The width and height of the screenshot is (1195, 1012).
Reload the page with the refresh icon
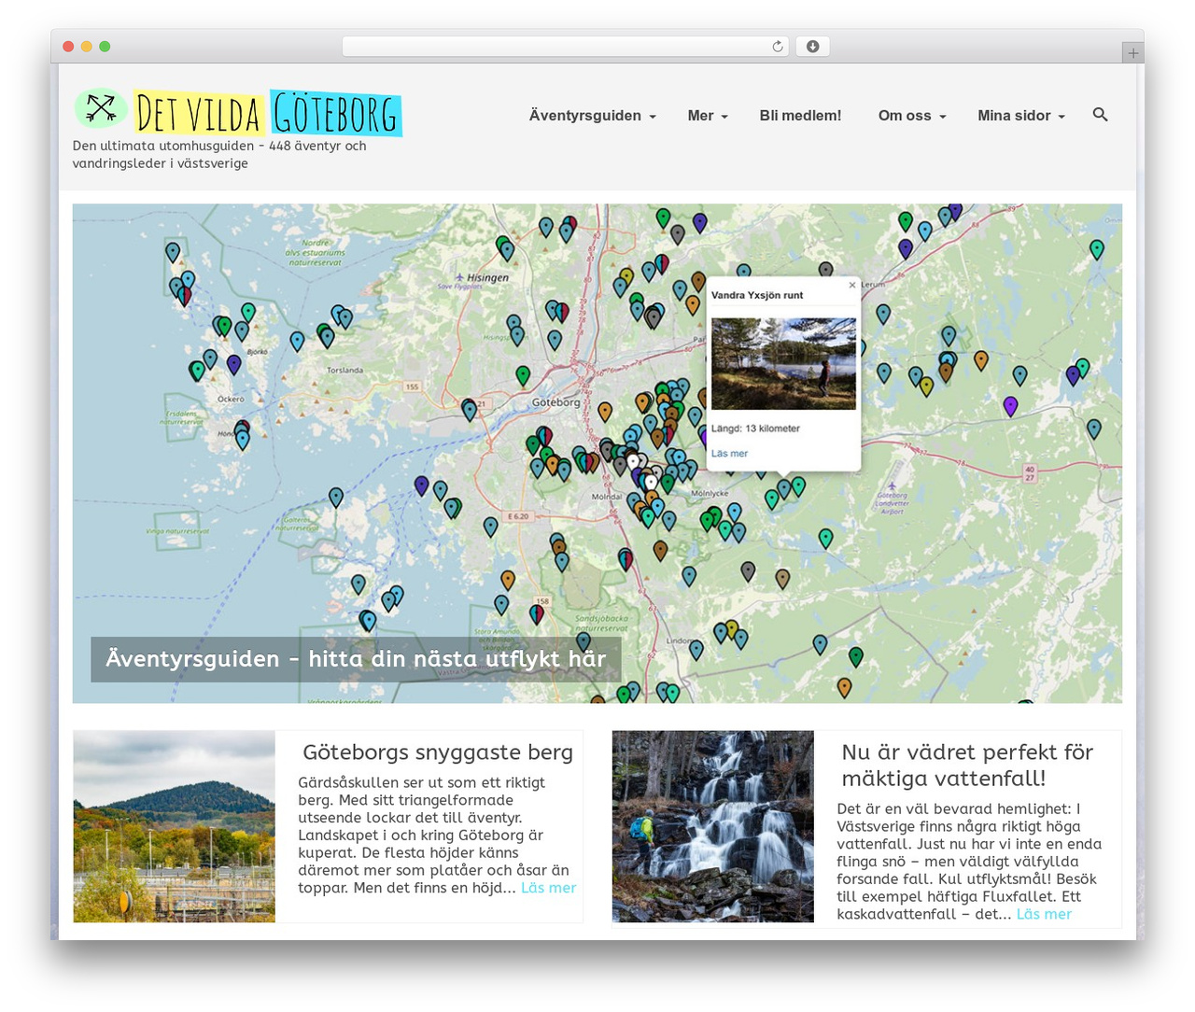pyautogui.click(x=777, y=47)
